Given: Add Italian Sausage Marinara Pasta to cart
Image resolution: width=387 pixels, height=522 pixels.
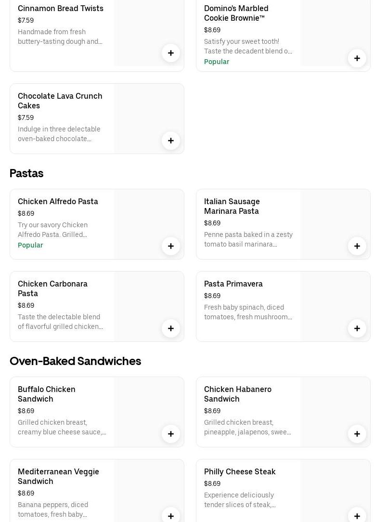Looking at the screenshot, I should pyautogui.click(x=357, y=246).
